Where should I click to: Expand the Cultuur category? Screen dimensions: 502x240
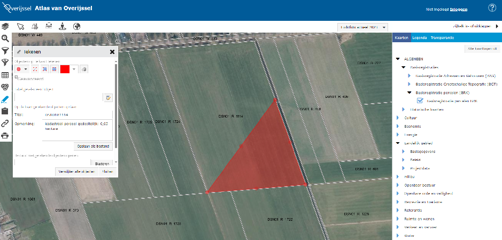pyautogui.click(x=398, y=118)
